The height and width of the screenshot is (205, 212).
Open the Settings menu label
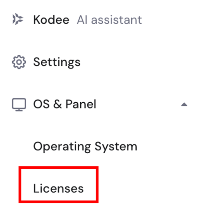click(x=57, y=62)
